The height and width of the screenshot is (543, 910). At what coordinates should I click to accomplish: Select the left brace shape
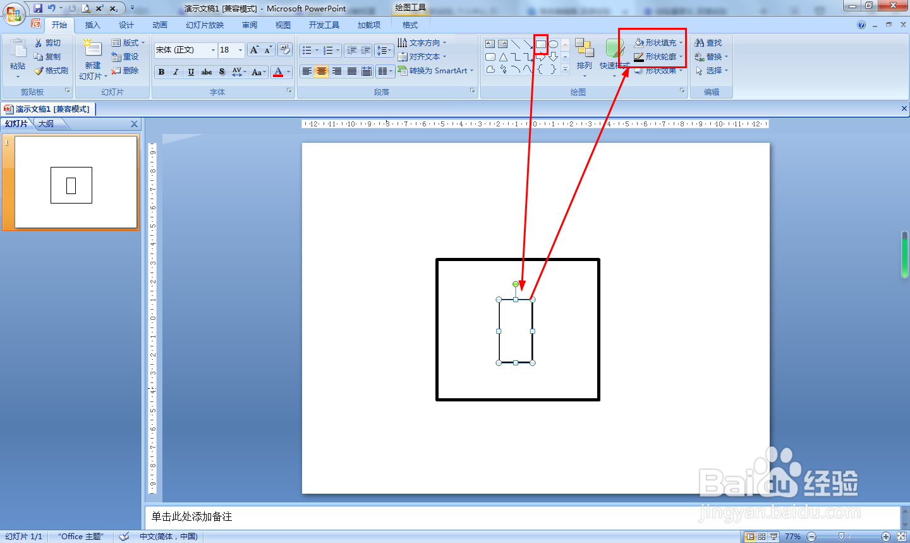tap(541, 70)
